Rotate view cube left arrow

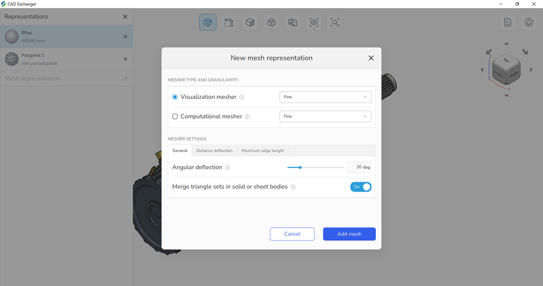click(x=482, y=70)
